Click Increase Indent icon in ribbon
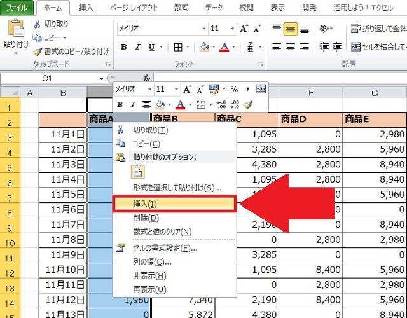The image size is (407, 318). (x=338, y=46)
